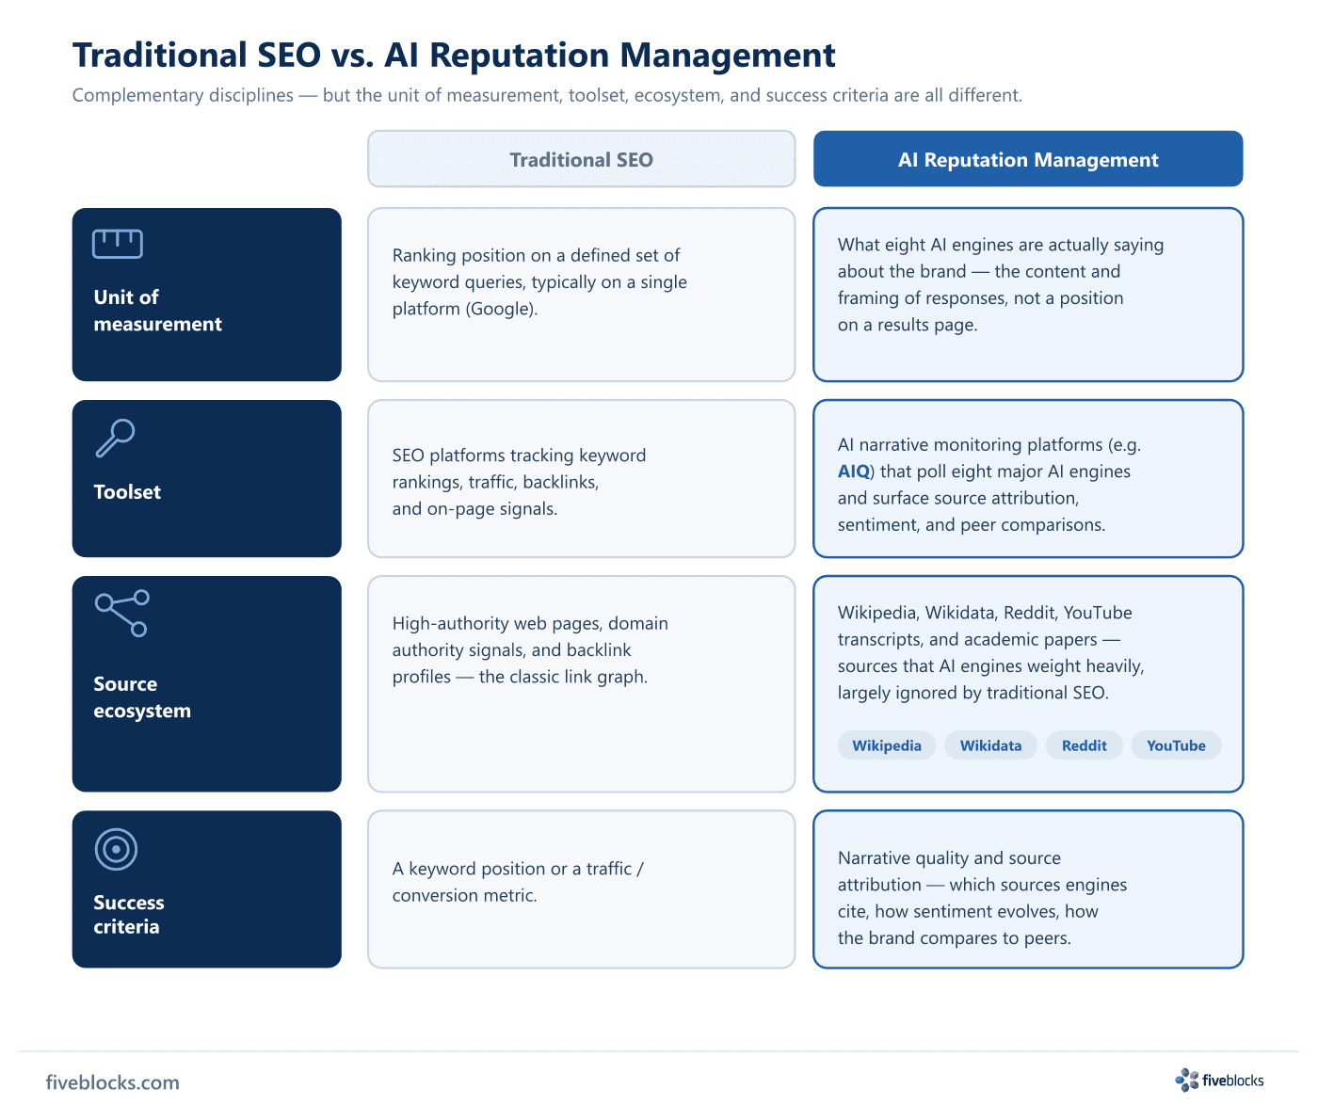The image size is (1318, 1120).
Task: Click the YouTube tag pill
Action: [x=1176, y=745]
